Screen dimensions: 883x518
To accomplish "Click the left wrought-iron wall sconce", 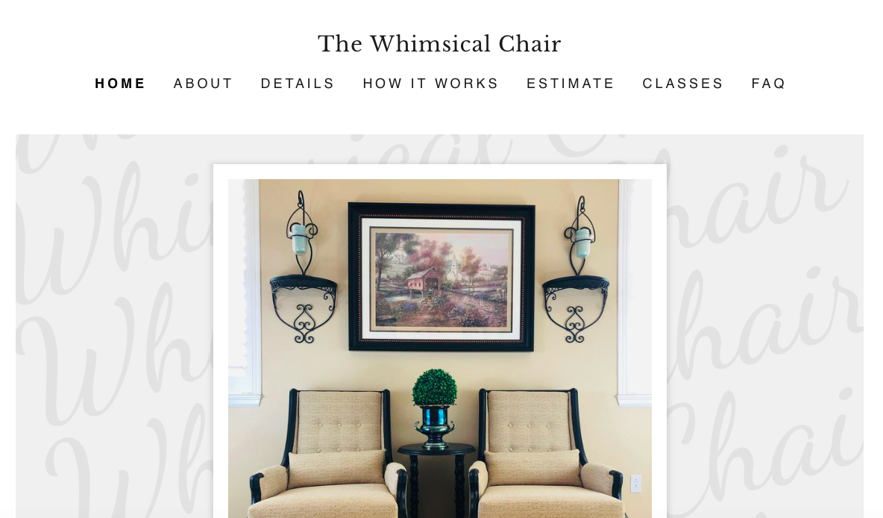I will pyautogui.click(x=304, y=267).
